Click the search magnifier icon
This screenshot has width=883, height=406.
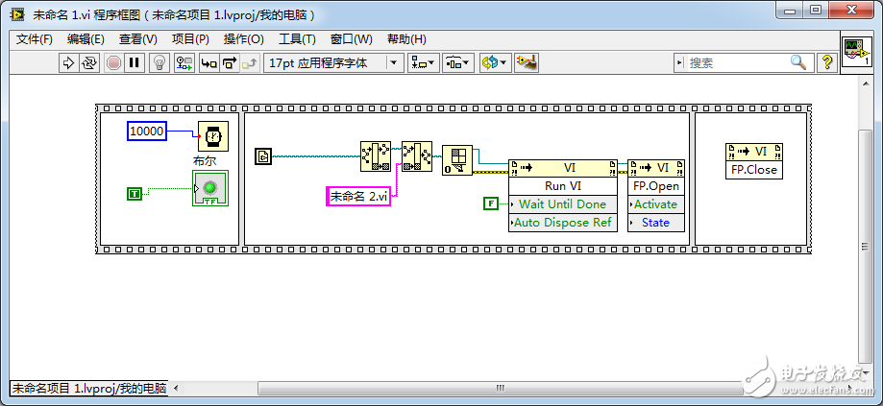(x=798, y=61)
